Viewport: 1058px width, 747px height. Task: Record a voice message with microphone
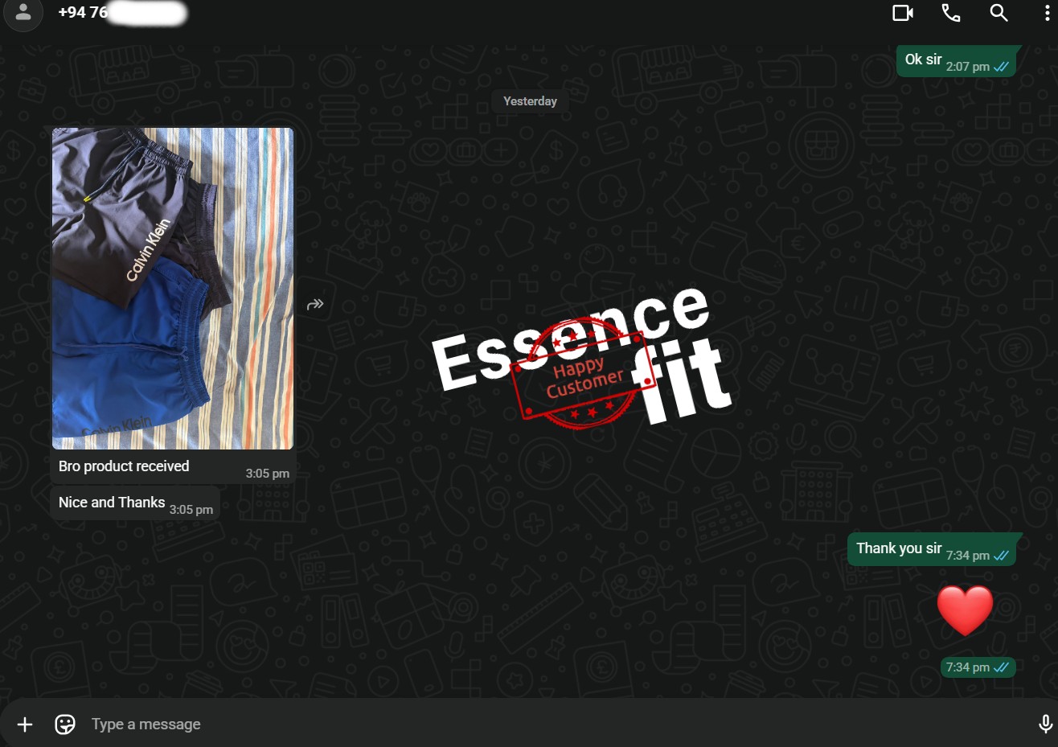pos(1045,724)
